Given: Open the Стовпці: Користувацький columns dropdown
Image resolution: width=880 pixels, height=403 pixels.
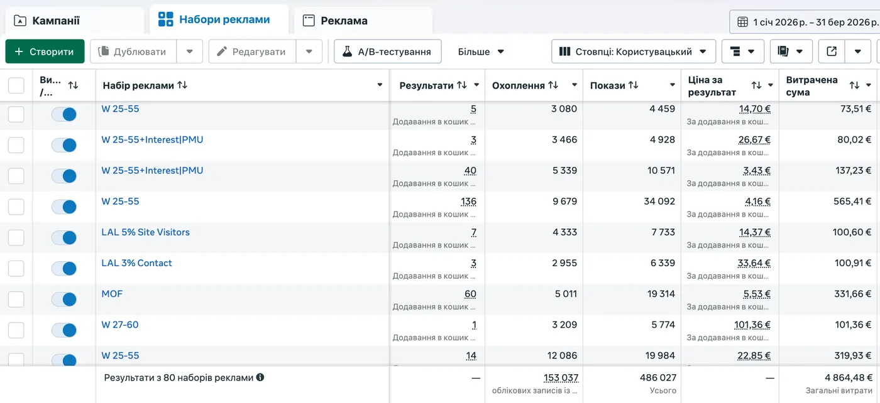Looking at the screenshot, I should (x=634, y=51).
